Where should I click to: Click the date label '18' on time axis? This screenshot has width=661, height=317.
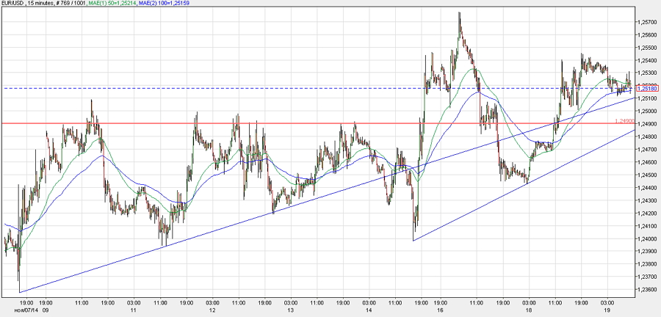(529, 310)
